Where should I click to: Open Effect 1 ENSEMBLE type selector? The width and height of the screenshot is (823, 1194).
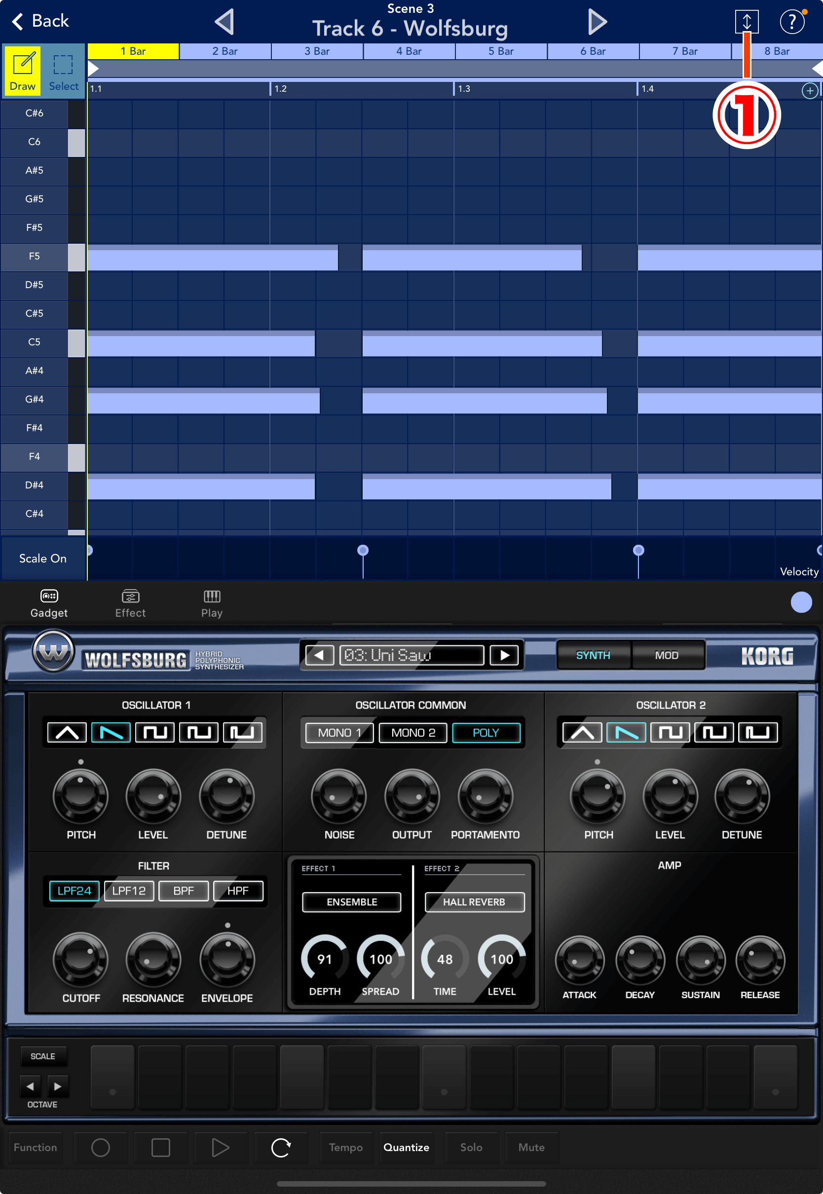pyautogui.click(x=352, y=902)
